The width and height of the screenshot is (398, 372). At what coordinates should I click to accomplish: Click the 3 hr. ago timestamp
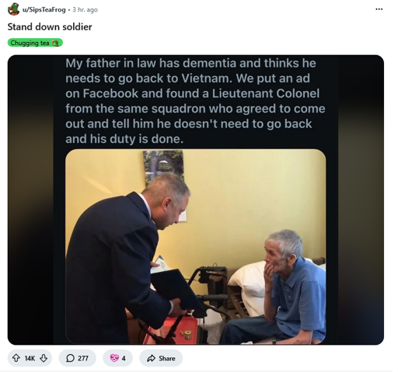(85, 9)
